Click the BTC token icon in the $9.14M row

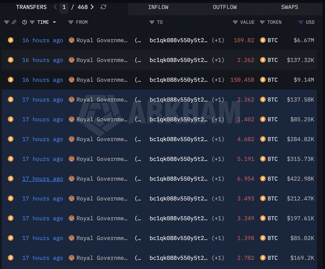263,80
